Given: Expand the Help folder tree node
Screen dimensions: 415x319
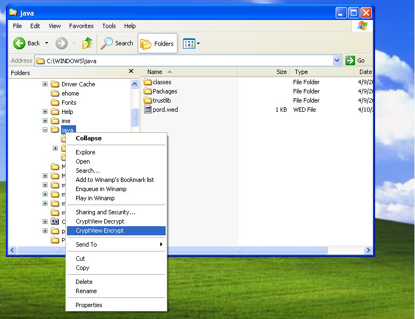Looking at the screenshot, I should (45, 112).
